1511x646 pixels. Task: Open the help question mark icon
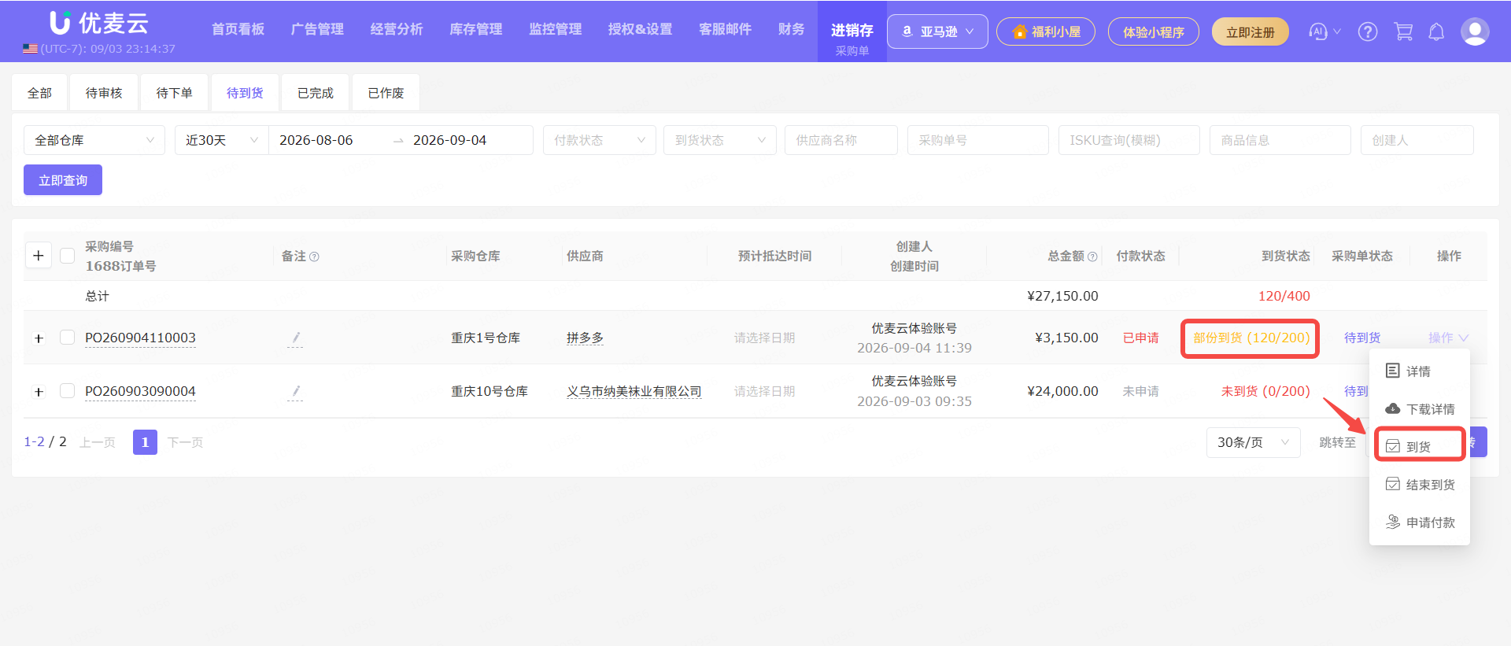1368,31
